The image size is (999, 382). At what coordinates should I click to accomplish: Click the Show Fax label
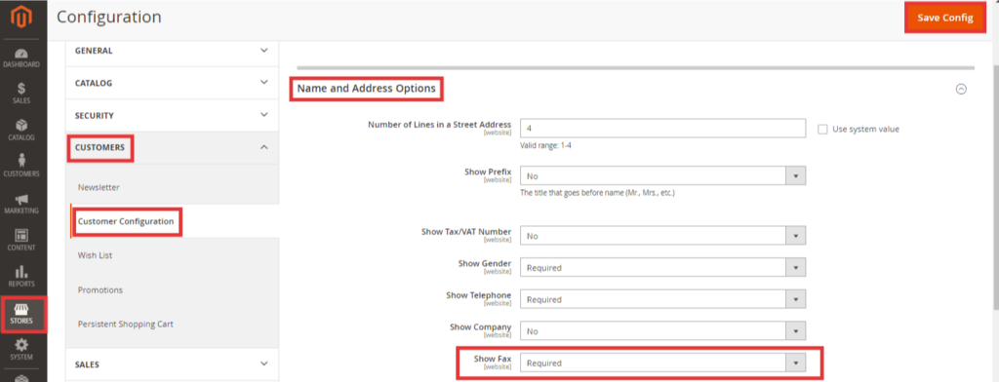point(493,359)
